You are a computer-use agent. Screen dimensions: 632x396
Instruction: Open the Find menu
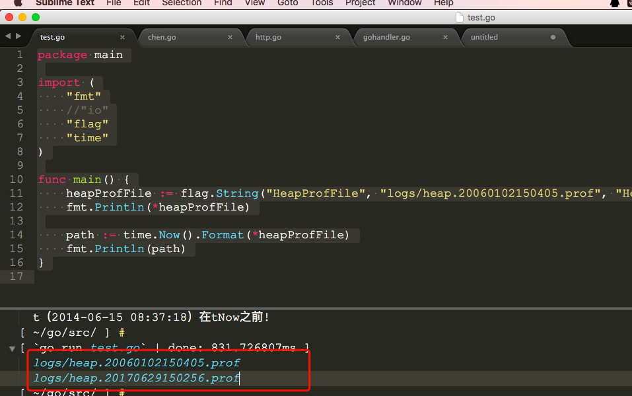pos(223,3)
